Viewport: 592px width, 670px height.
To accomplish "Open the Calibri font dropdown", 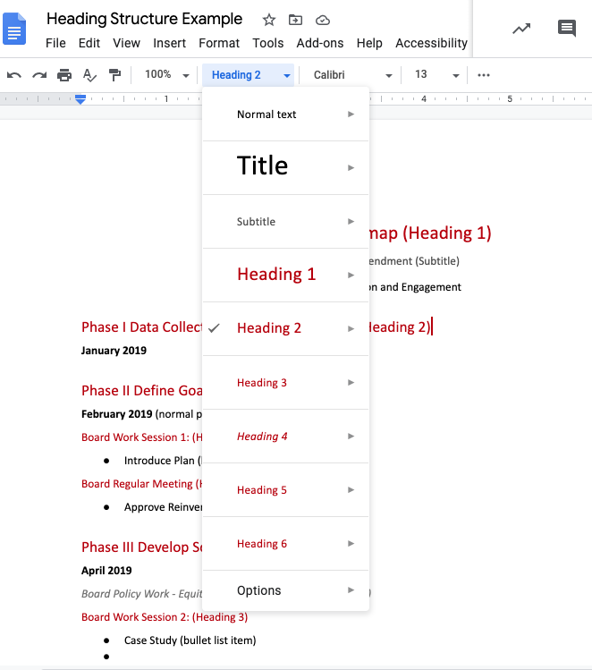I will [351, 75].
